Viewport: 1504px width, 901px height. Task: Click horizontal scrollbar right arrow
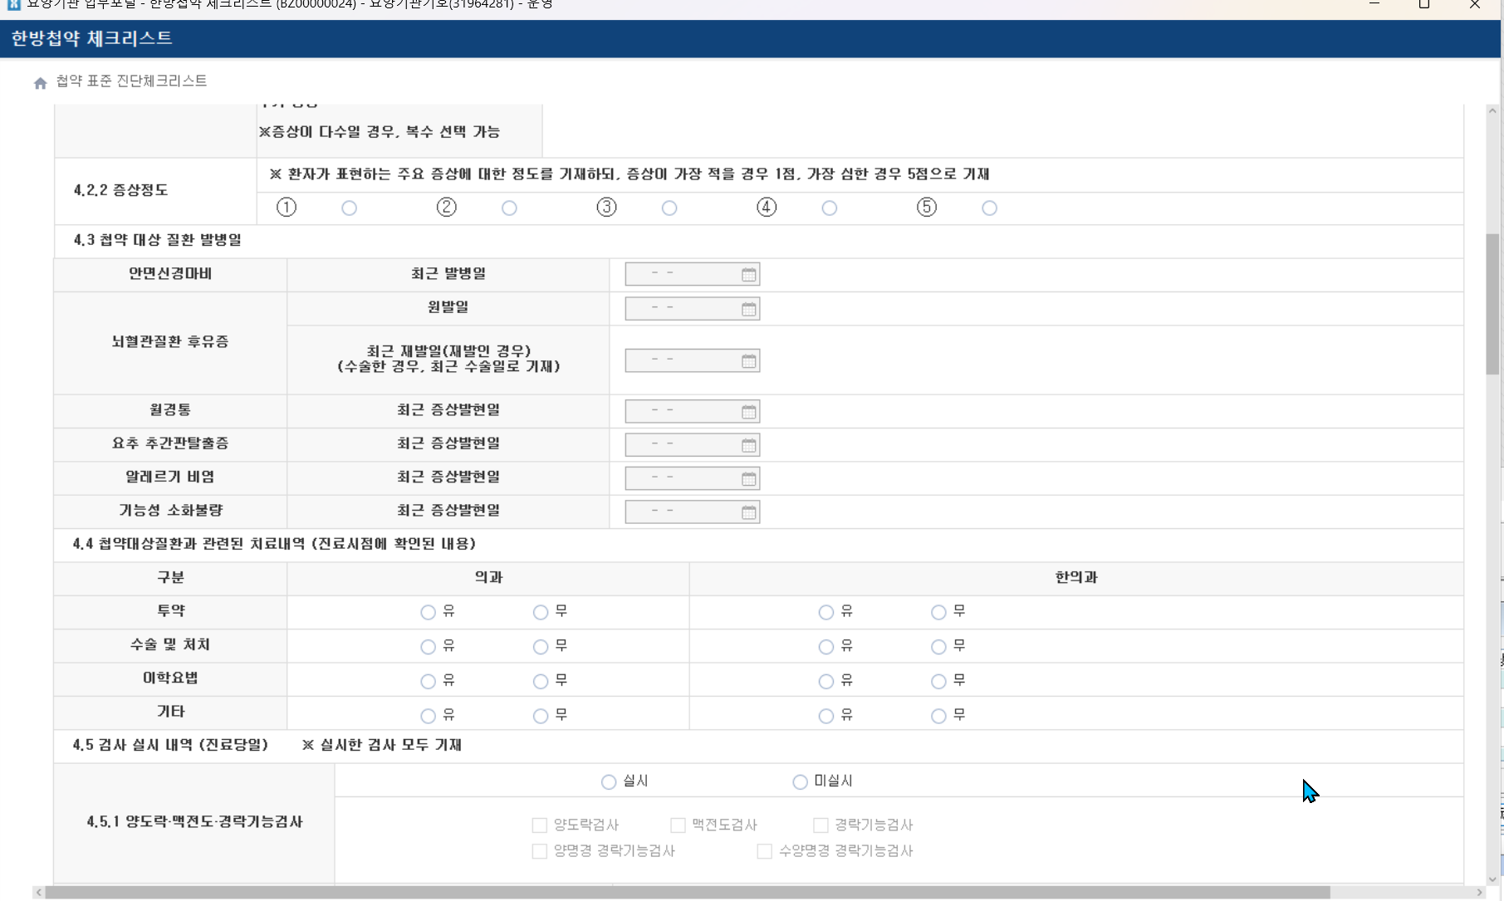point(1479,893)
